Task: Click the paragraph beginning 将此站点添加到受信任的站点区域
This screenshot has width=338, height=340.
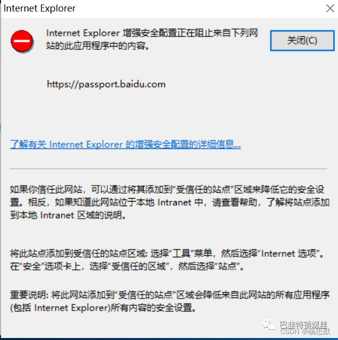Action: click(167, 260)
